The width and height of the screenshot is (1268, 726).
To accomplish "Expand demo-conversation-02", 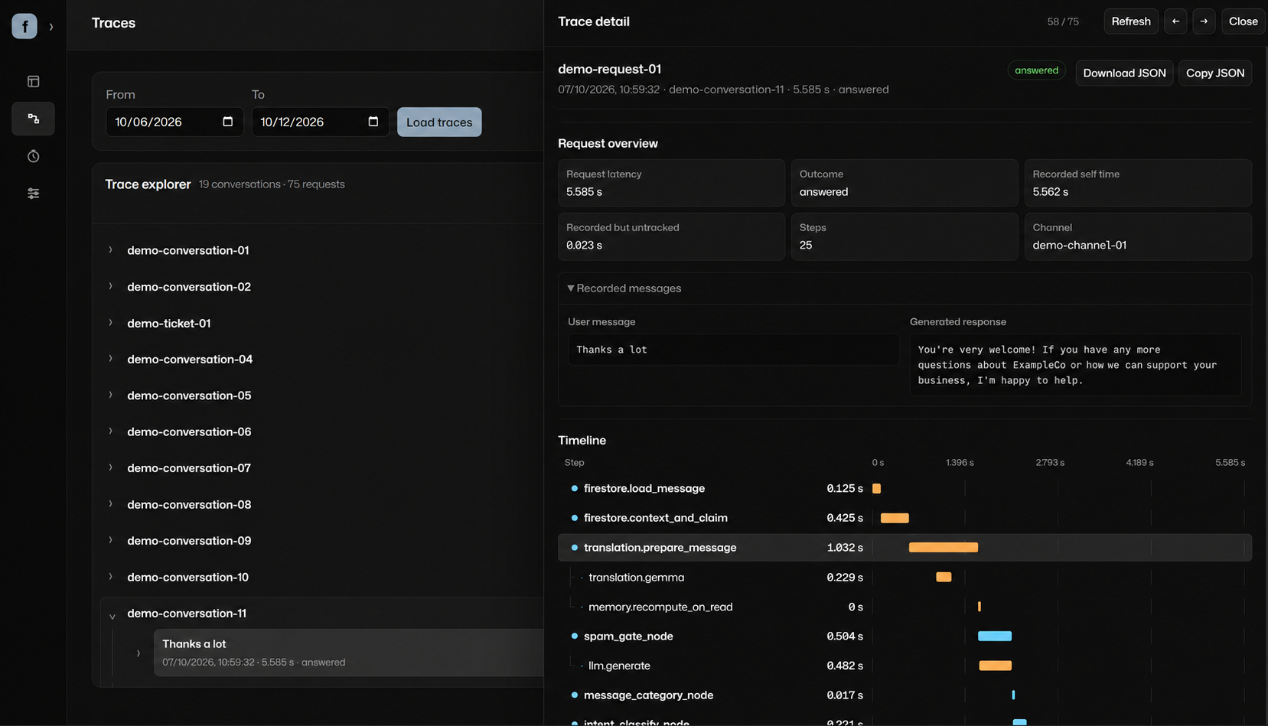I will (110, 286).
